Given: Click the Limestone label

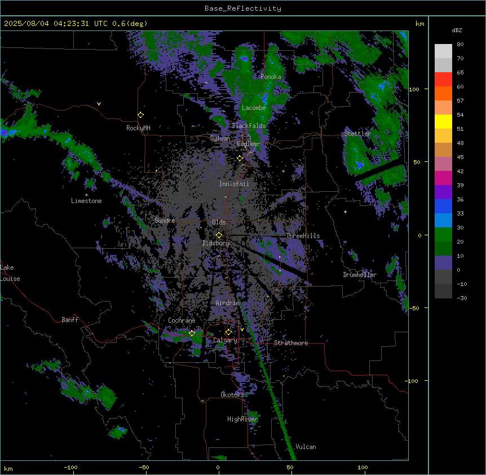Looking at the screenshot, I should tap(86, 201).
